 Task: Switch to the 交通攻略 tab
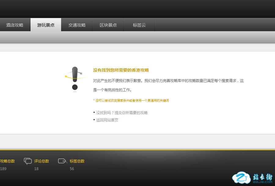coord(77,25)
